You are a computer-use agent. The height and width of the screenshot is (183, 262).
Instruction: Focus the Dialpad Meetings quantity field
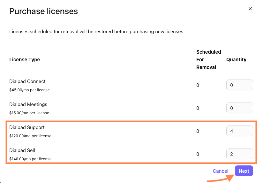tap(240, 108)
